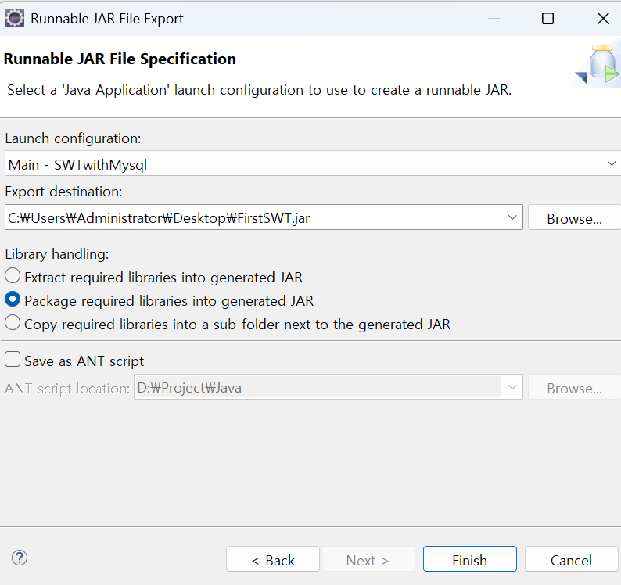Click the Runnable JAR File Specification heading

click(120, 59)
